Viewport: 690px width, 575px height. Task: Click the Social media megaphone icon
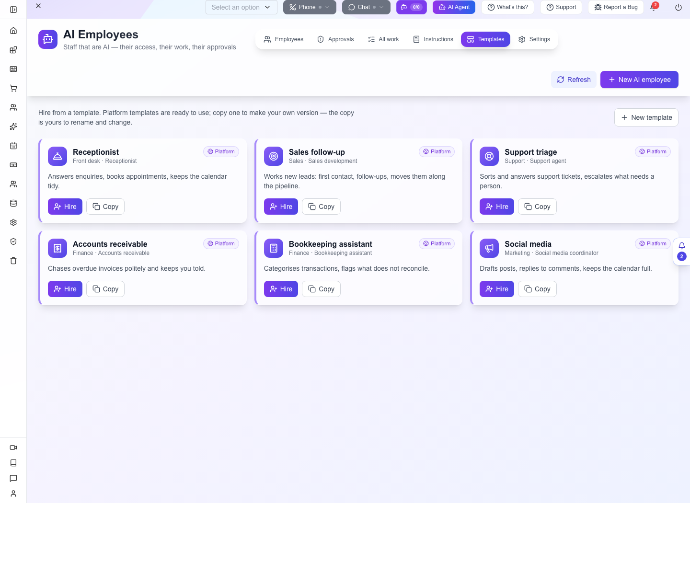click(x=489, y=248)
